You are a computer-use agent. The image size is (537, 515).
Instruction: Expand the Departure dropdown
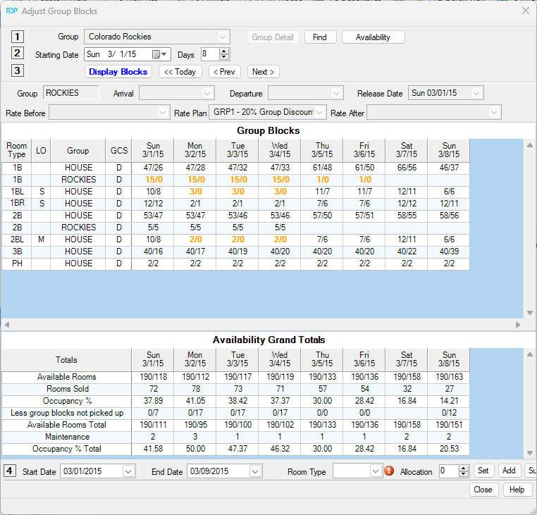click(336, 93)
